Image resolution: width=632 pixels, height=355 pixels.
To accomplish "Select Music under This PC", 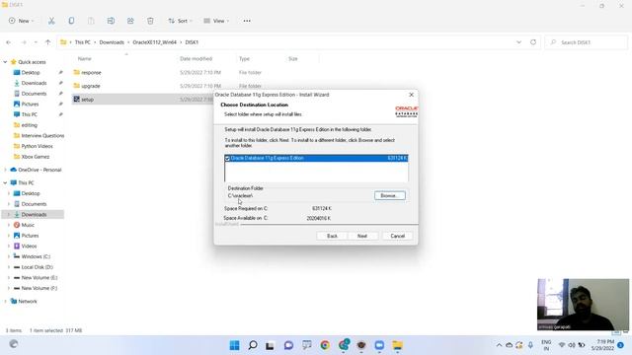I will pyautogui.click(x=28, y=225).
